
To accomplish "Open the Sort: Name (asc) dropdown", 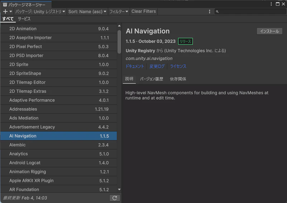I will (87, 11).
